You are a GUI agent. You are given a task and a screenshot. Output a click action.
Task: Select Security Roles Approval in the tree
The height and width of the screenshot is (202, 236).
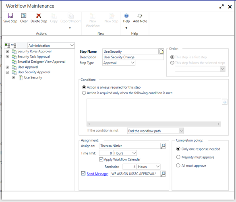click(34, 51)
